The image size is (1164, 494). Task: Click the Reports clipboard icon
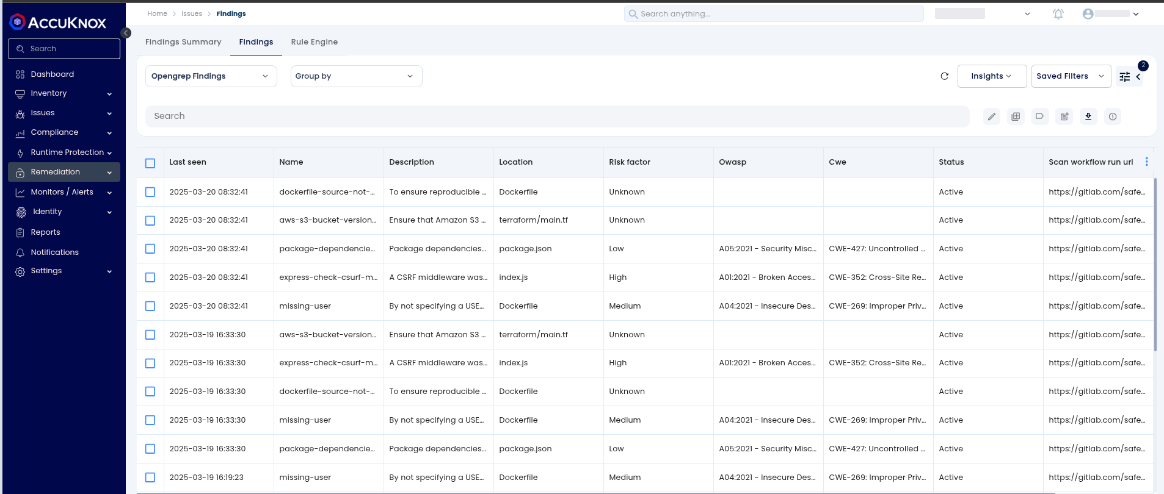click(20, 232)
